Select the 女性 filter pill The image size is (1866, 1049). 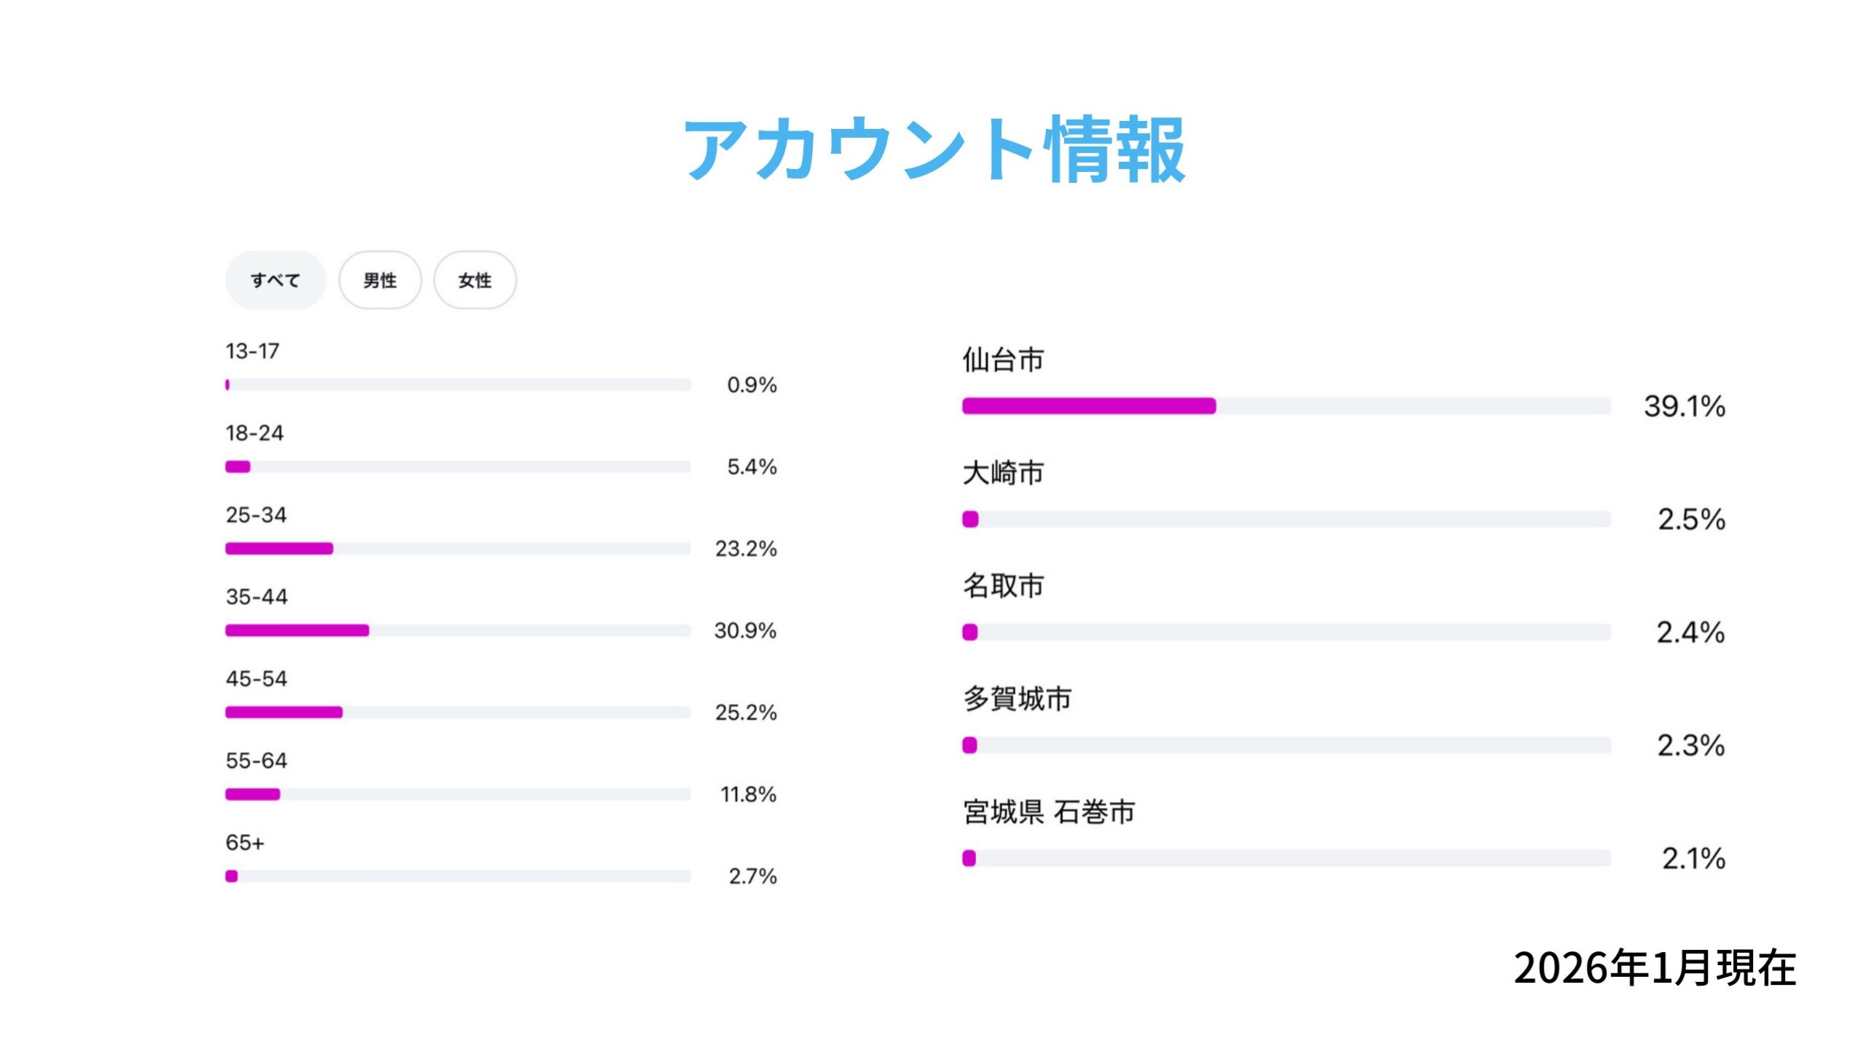(x=475, y=280)
